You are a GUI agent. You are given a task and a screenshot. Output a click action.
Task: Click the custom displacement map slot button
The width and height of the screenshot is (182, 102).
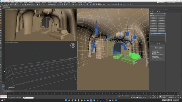point(157,55)
